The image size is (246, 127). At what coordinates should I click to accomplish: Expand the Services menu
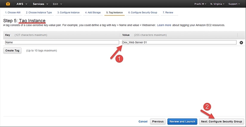click(41, 4)
